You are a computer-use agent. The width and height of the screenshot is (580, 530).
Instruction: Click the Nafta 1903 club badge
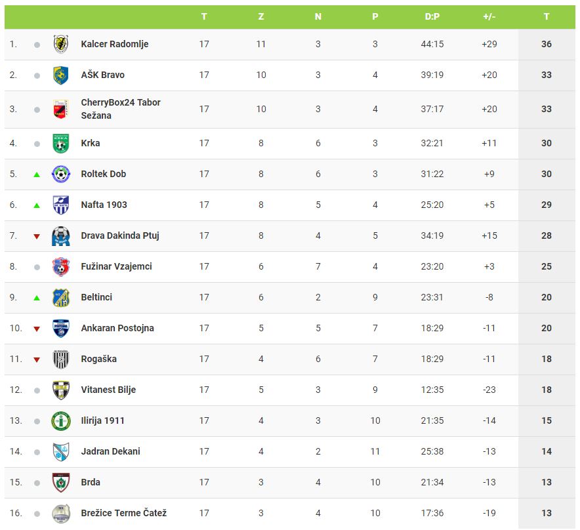tap(61, 205)
